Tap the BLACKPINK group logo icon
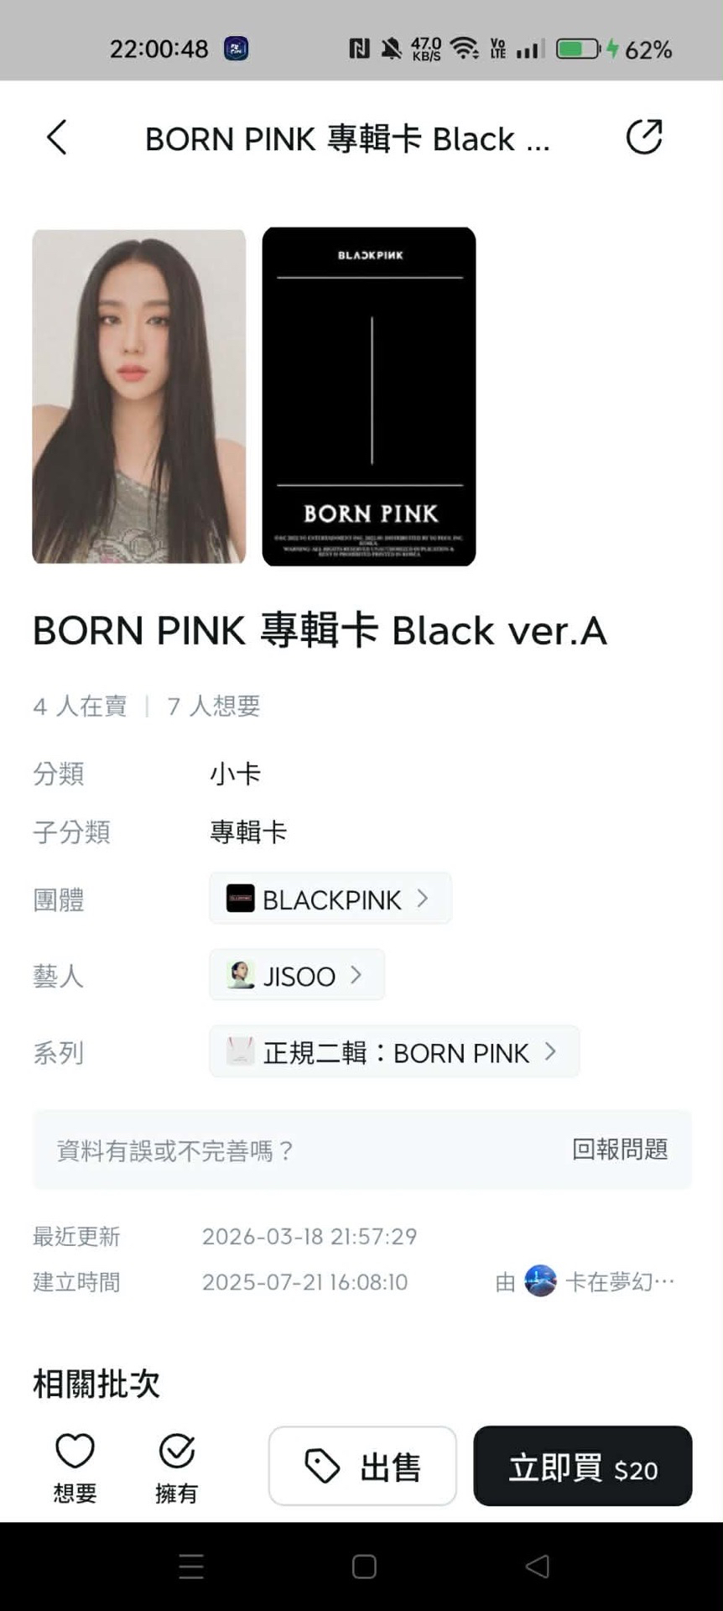The image size is (723, 1611). (x=241, y=899)
